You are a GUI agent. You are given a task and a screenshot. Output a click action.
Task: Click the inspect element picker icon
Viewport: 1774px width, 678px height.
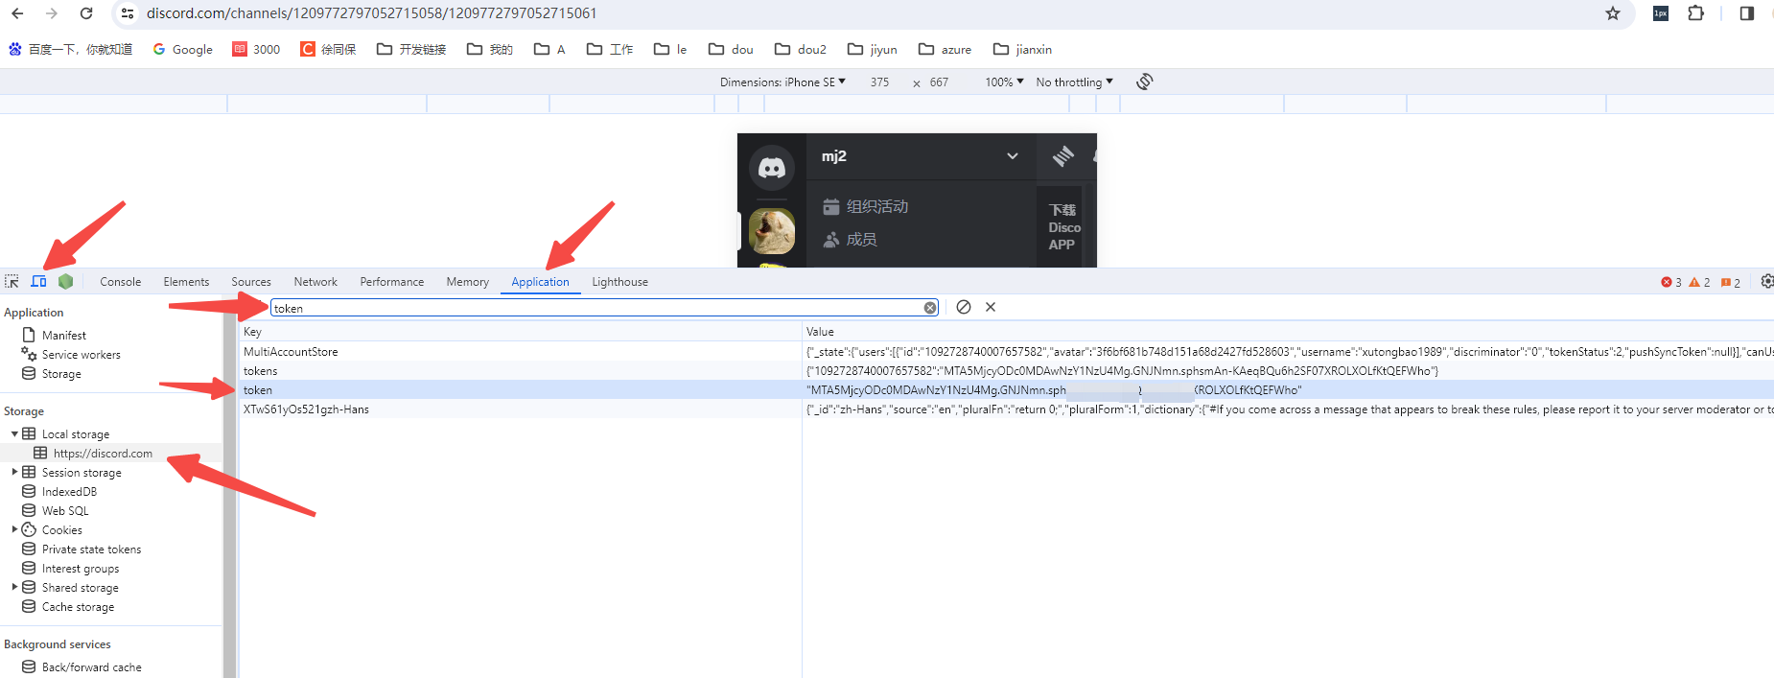pos(12,281)
